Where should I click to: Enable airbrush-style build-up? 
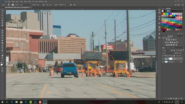[x=56, y=5]
